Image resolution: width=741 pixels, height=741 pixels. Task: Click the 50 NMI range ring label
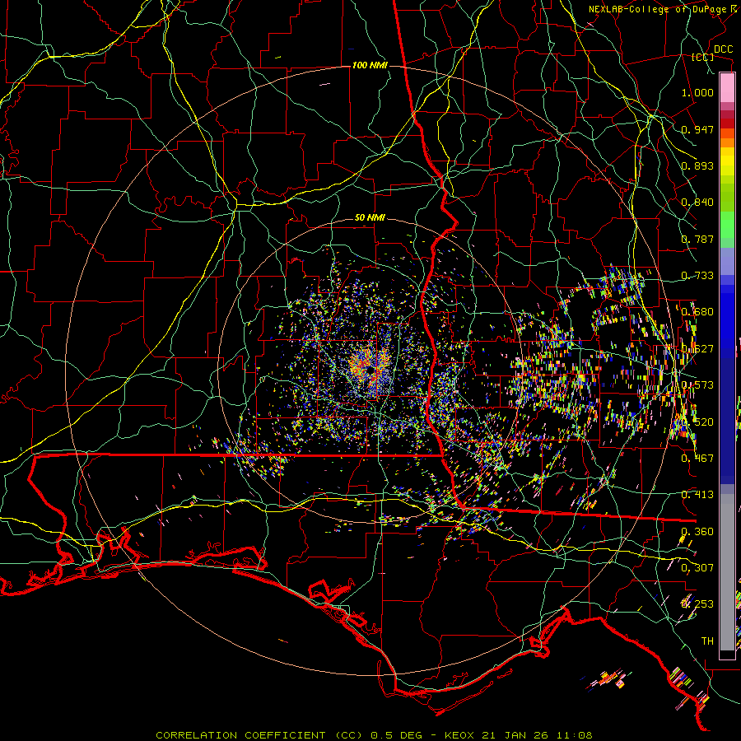pos(370,218)
